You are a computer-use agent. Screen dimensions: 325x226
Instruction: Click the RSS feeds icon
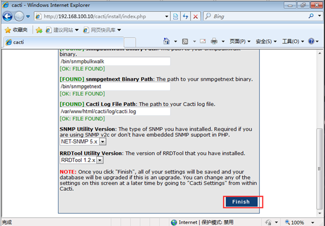185,42
